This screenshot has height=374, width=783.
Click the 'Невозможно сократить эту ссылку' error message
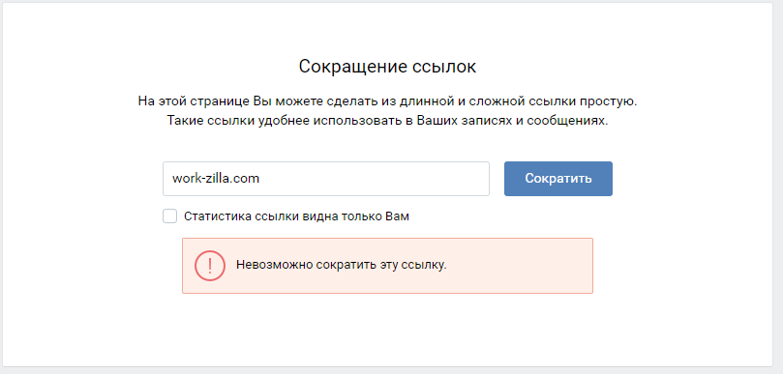(342, 265)
